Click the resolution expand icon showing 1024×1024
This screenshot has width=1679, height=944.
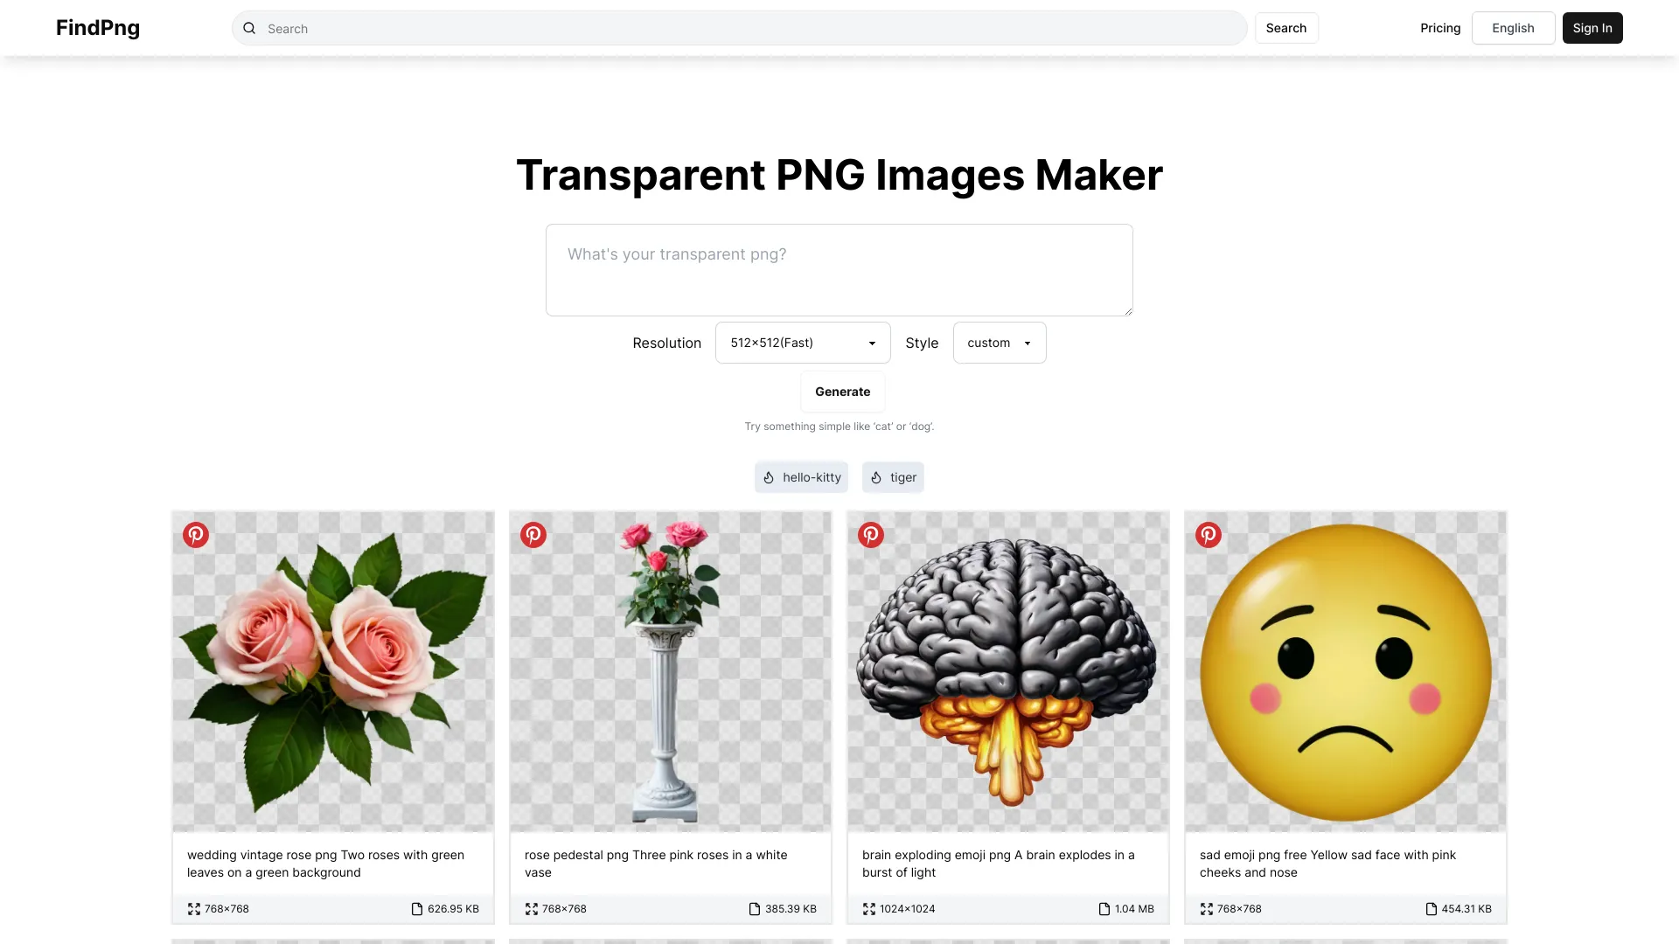point(868,908)
